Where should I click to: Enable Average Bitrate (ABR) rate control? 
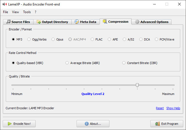coord(67,63)
